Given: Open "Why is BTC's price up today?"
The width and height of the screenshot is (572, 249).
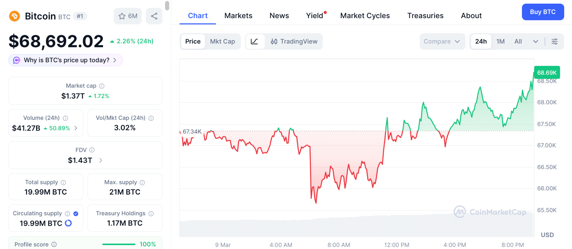Looking at the screenshot, I should [66, 60].
